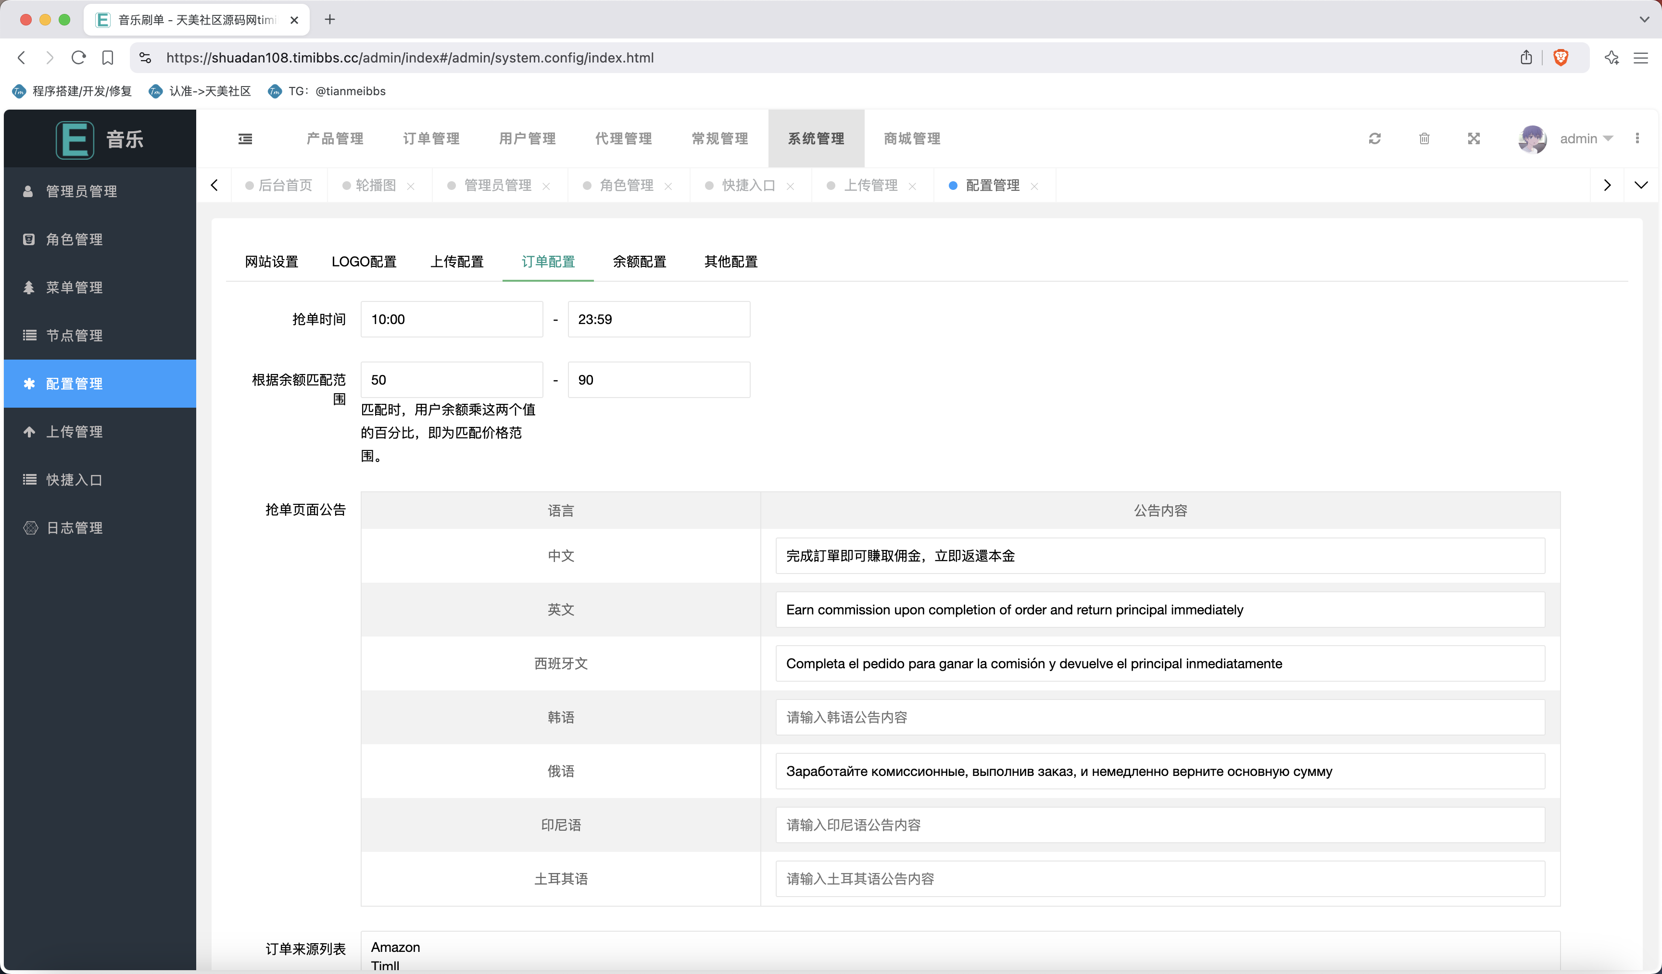Click the empty 韩语 announcement input
This screenshot has height=974, width=1662.
click(x=1160, y=717)
